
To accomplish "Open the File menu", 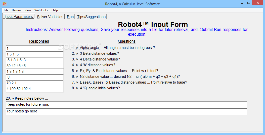I will (x=6, y=10).
